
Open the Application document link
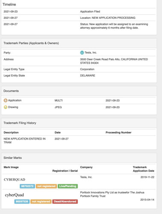pos(15,101)
